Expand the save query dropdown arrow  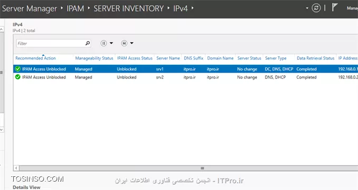pos(131,43)
